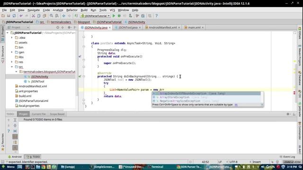
Task: Click the TODO panel help question icon
Action: [9, 131]
